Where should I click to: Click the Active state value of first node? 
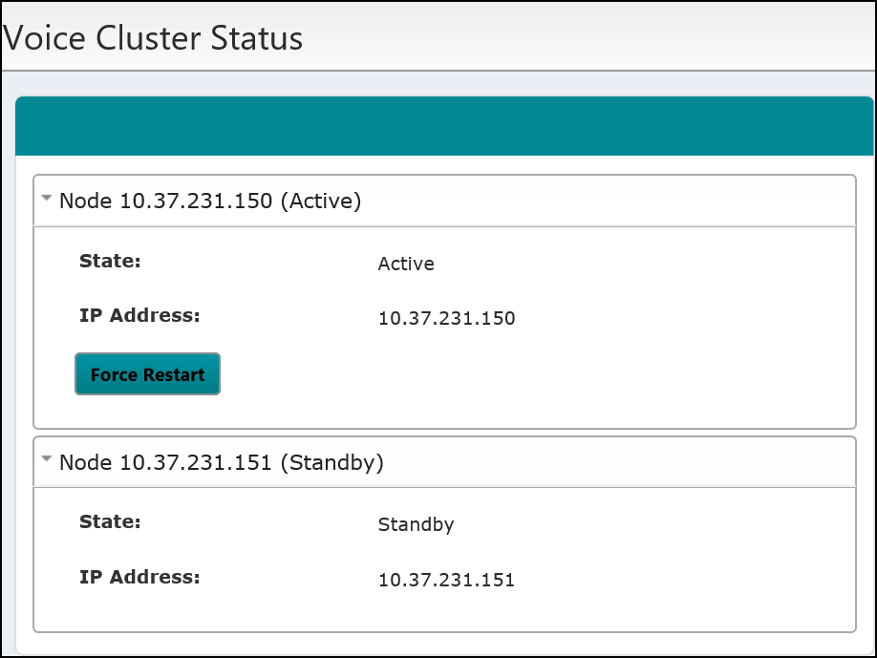406,264
